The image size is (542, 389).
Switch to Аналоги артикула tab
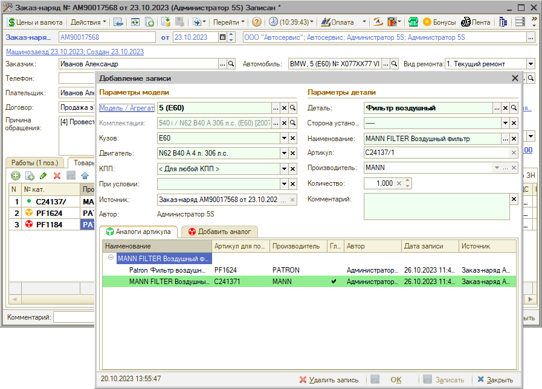tap(138, 232)
